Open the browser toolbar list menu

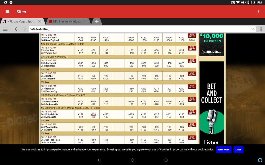pyautogui.click(x=5, y=29)
